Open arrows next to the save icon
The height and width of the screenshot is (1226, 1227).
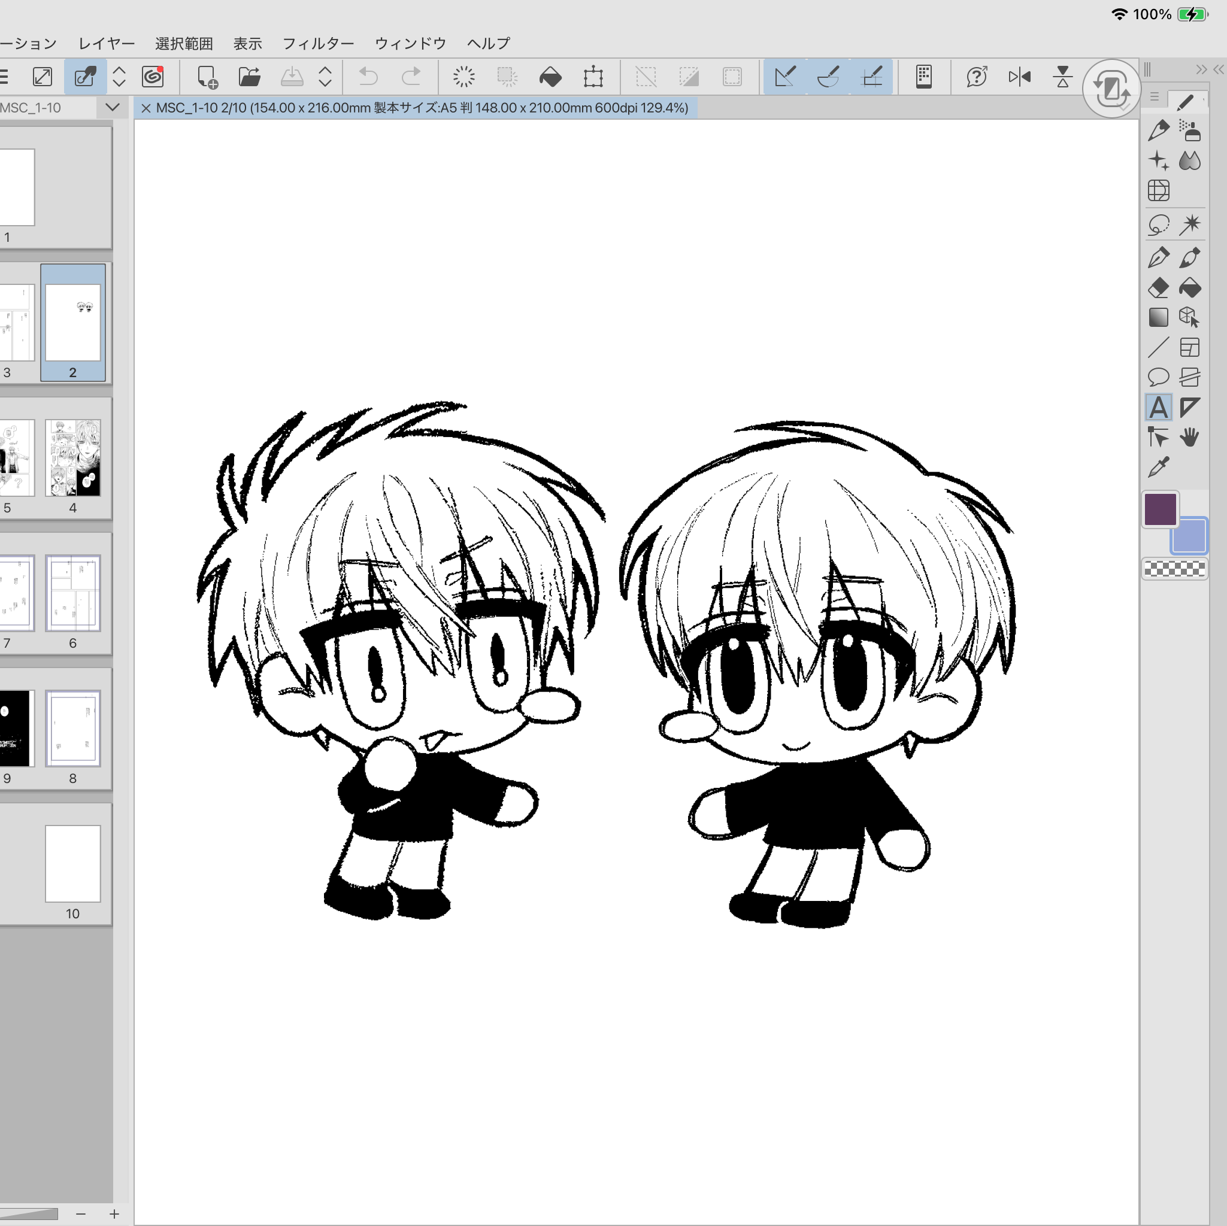tap(325, 77)
